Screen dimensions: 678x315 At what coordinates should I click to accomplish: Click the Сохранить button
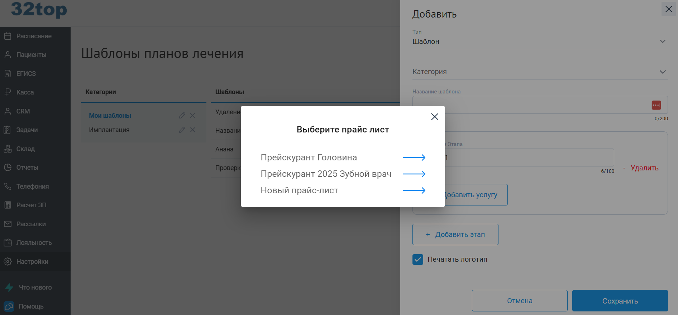620,301
